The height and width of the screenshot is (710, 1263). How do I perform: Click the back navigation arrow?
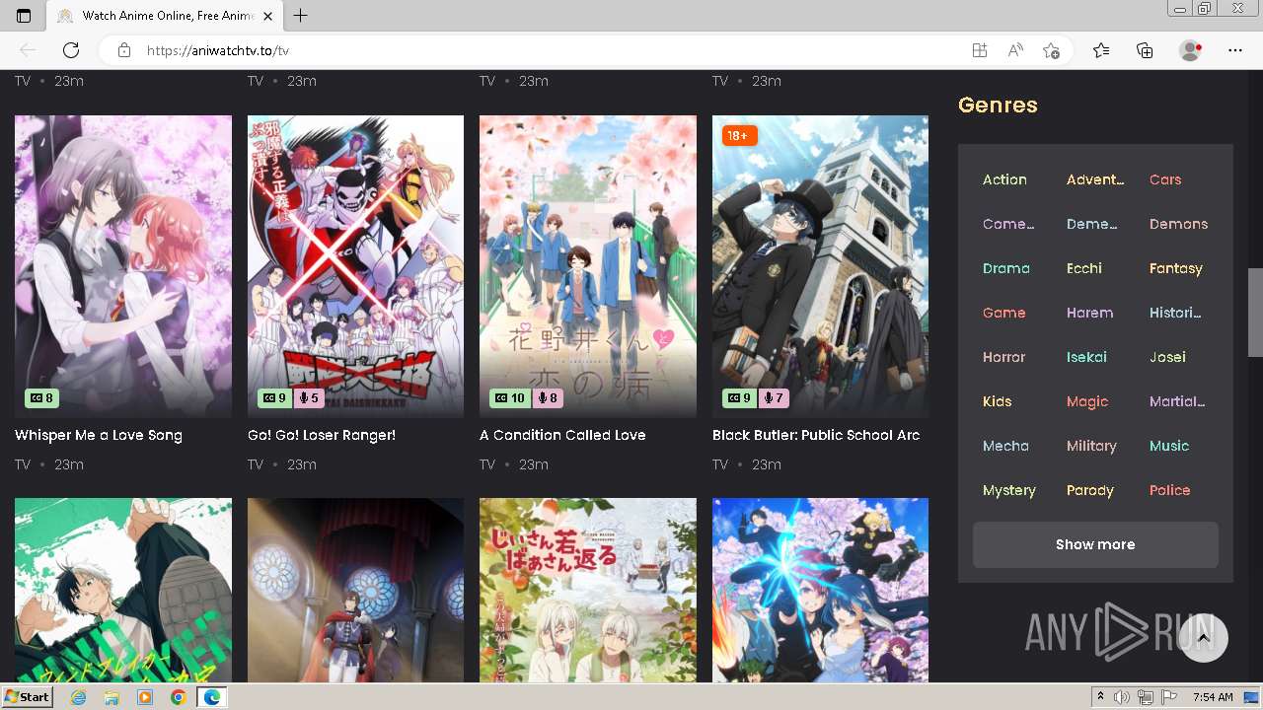(28, 50)
